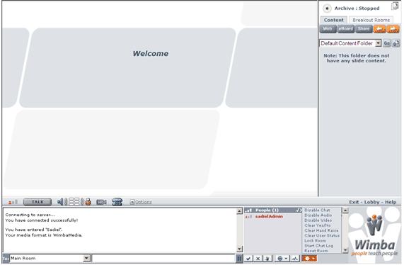
Task: Click the Share button
Action: 363,29
